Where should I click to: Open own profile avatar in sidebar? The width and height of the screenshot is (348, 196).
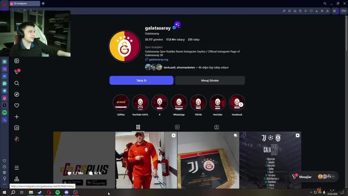17,139
